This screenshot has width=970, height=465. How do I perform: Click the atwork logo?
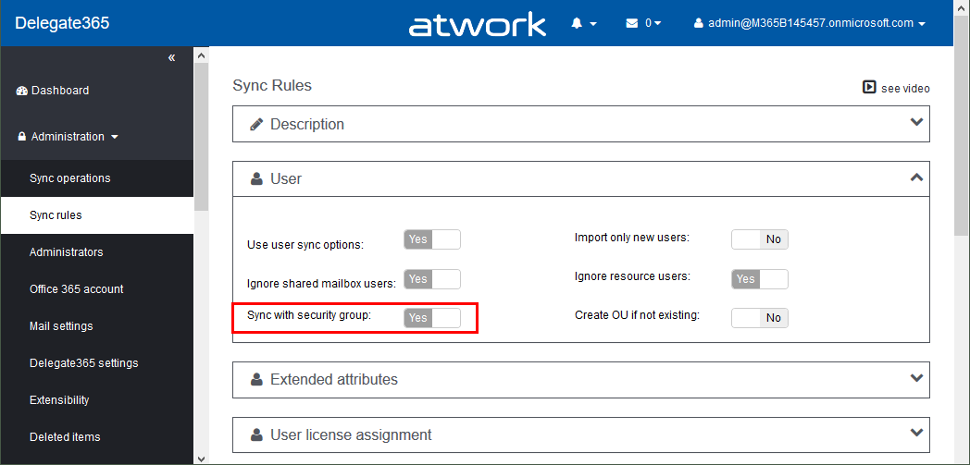tap(477, 24)
